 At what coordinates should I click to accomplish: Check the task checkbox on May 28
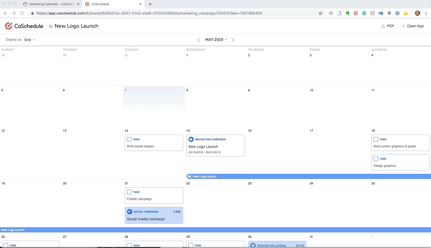(x=129, y=245)
